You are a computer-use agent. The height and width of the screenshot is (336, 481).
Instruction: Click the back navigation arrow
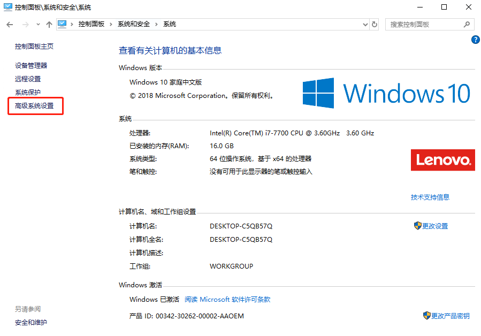10,25
